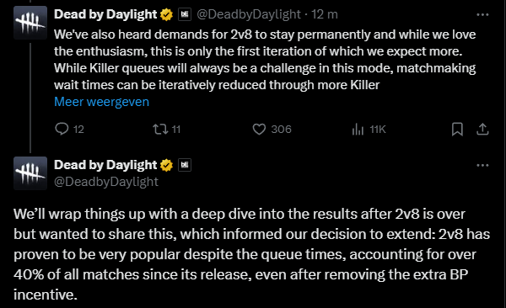Click affiliate badge next to first tweet name
The height and width of the screenshot is (308, 506).
tap(185, 14)
